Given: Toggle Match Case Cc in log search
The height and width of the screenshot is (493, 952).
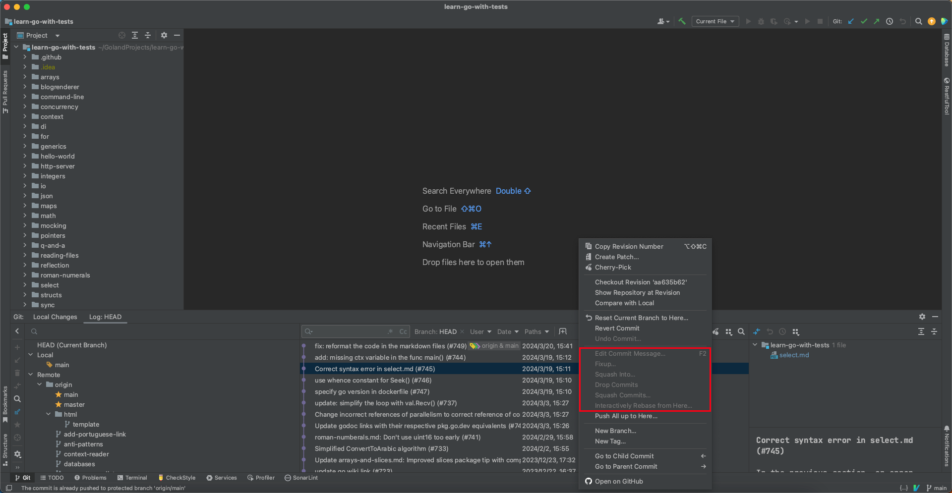Looking at the screenshot, I should coord(403,331).
